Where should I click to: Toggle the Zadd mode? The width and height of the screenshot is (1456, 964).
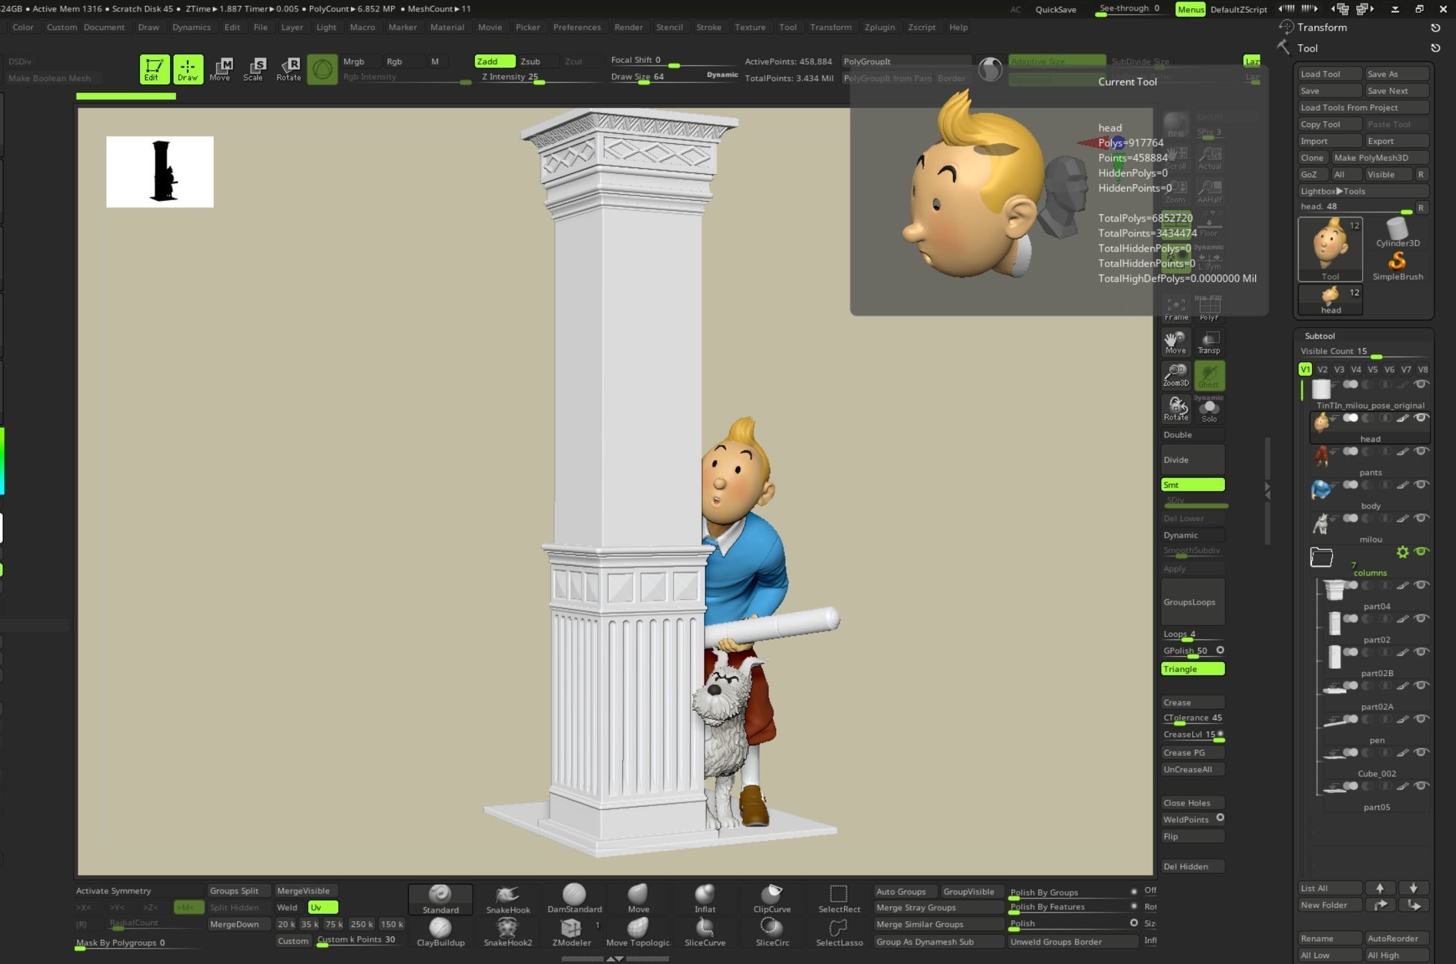[494, 61]
